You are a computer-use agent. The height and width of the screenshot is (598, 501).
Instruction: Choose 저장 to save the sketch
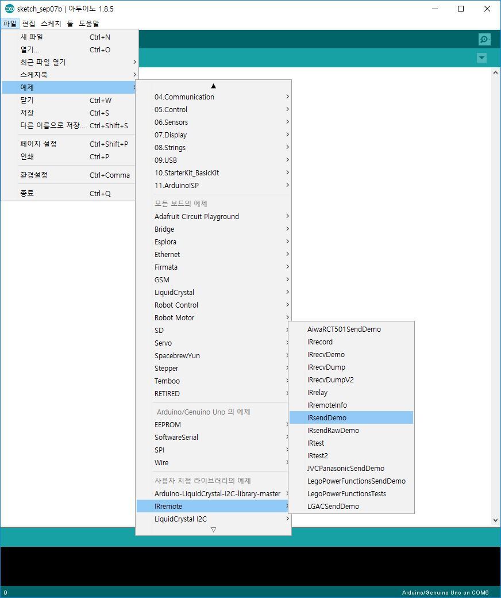tap(70, 113)
